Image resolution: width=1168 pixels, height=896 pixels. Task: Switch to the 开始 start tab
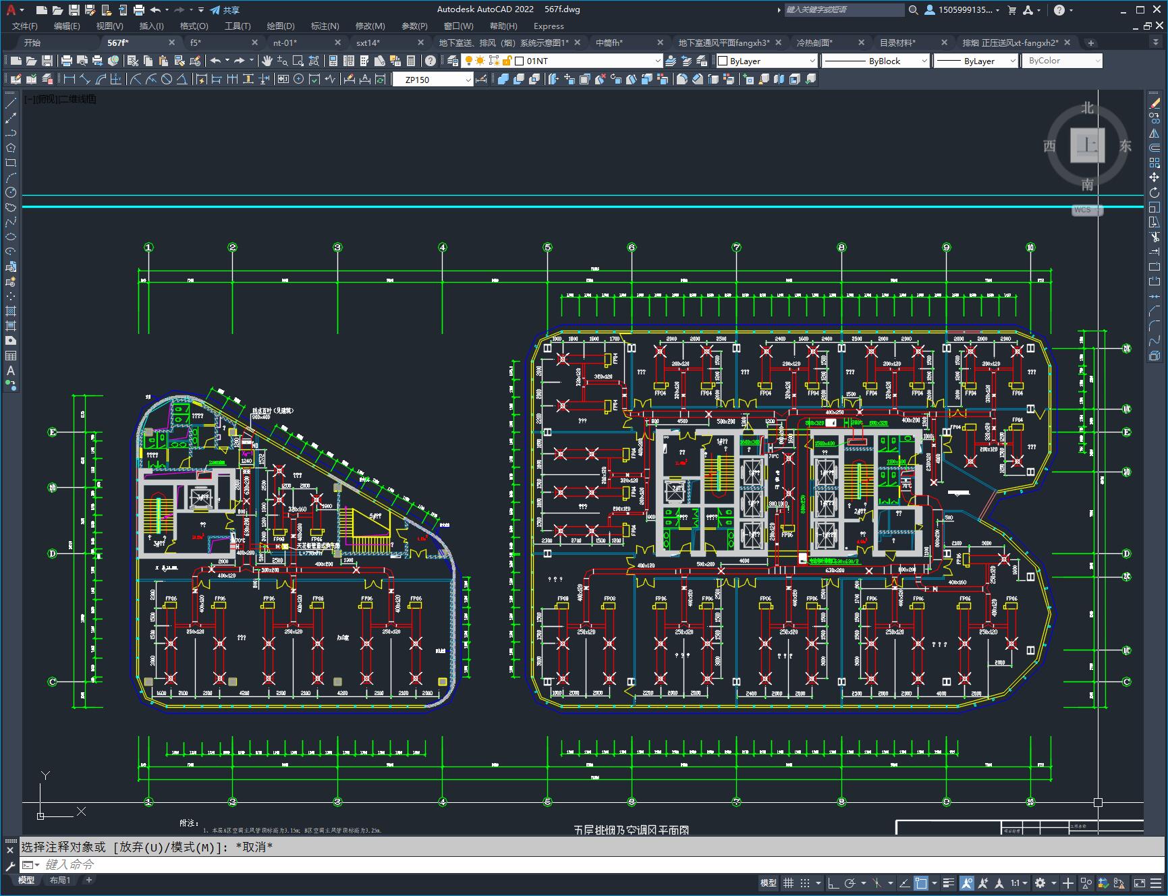coord(32,43)
